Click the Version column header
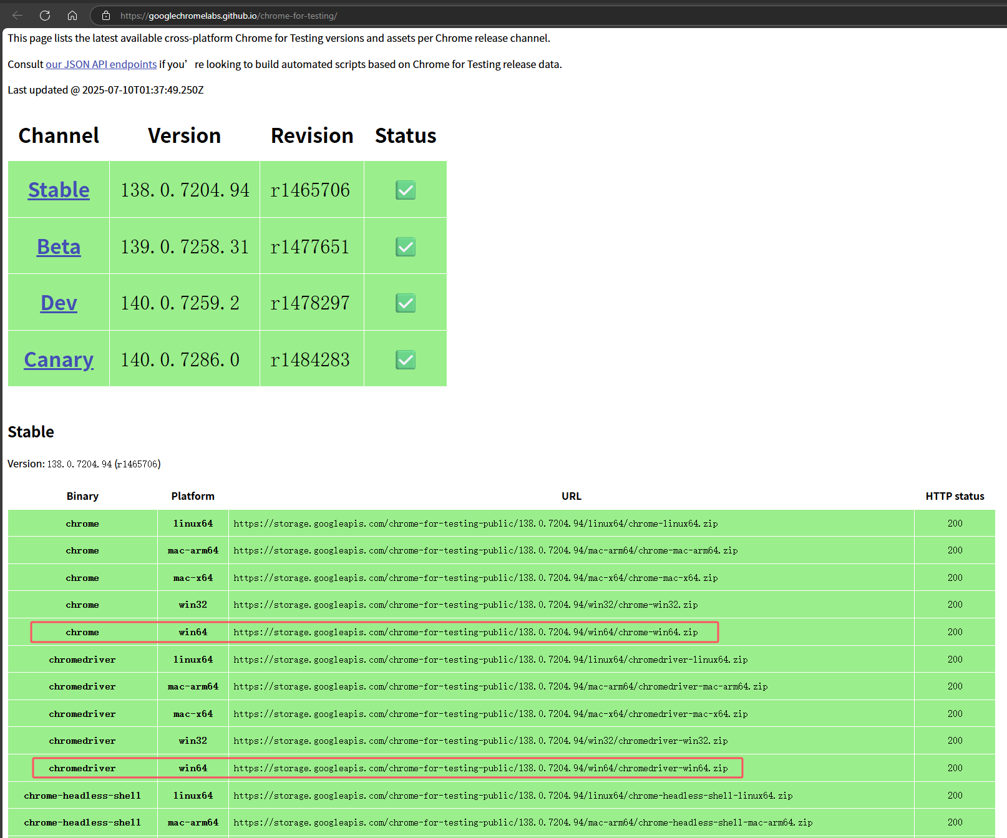The height and width of the screenshot is (838, 1007). 184,135
